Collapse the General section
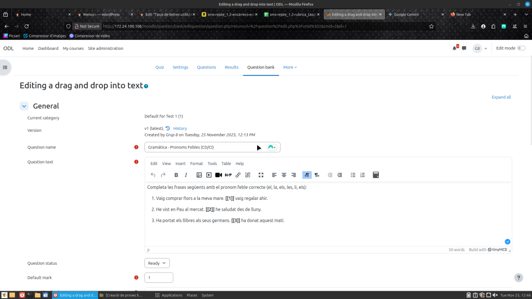 pos(24,106)
